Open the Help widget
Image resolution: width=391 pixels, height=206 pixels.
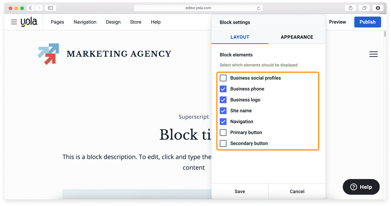click(x=361, y=187)
